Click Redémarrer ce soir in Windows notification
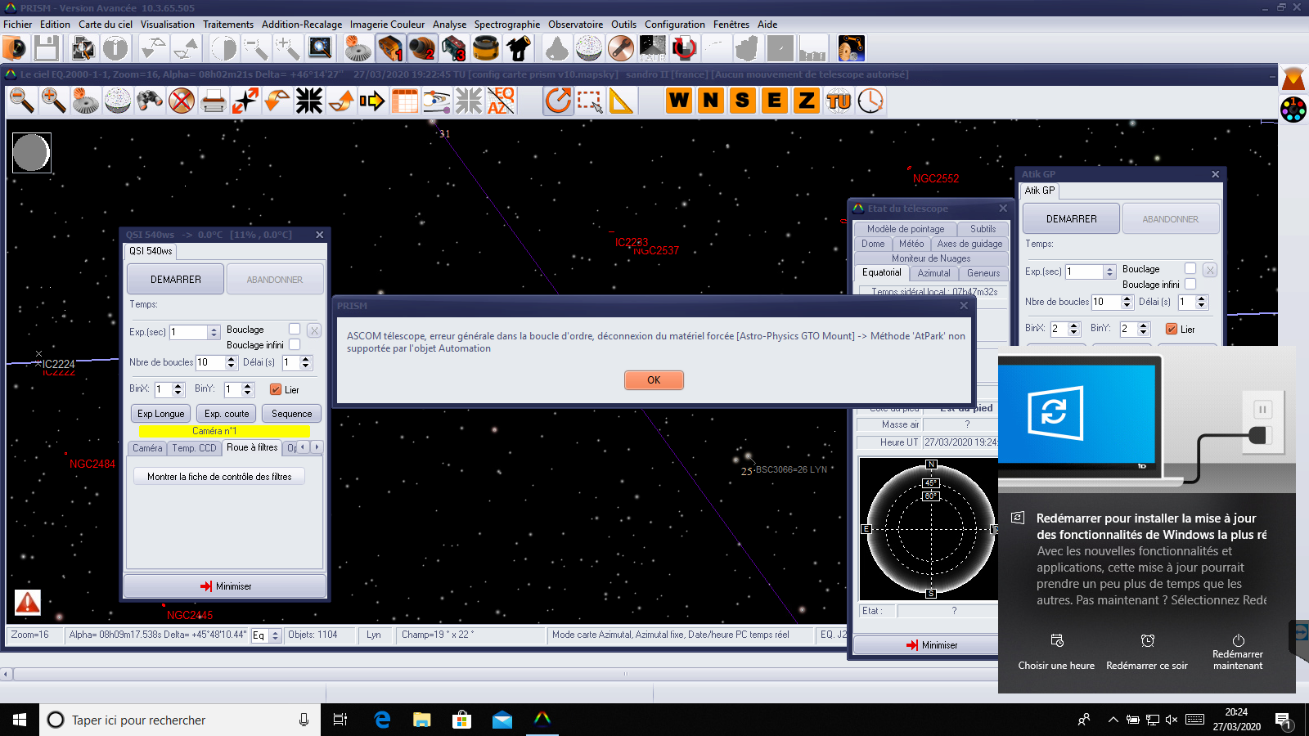1309x736 pixels. [x=1147, y=653]
